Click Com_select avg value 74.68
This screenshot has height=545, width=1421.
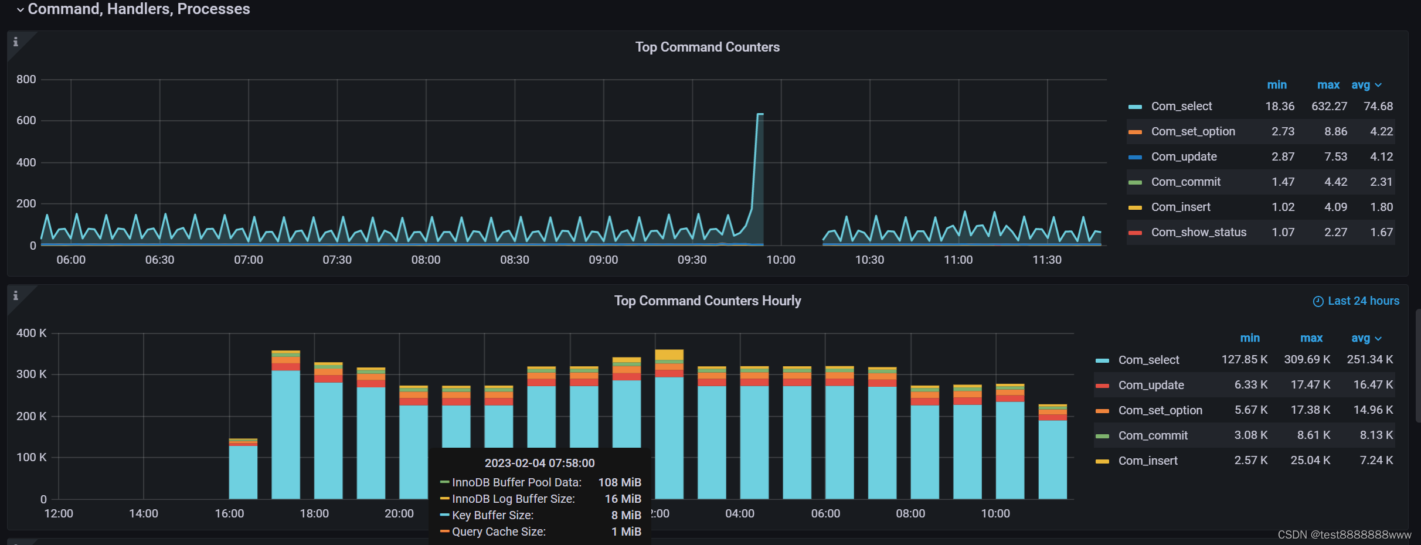(1378, 106)
